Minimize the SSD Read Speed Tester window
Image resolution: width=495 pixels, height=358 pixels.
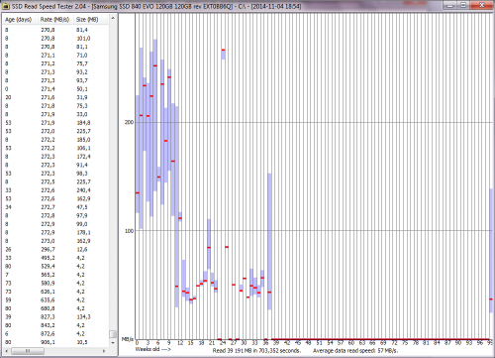point(450,5)
